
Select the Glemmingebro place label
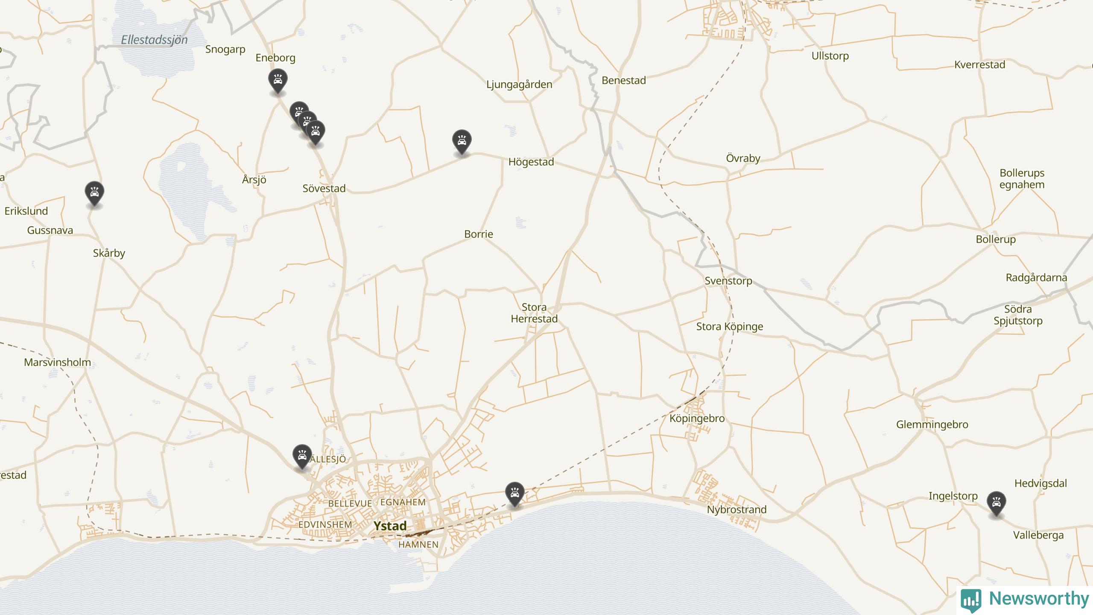click(x=932, y=425)
